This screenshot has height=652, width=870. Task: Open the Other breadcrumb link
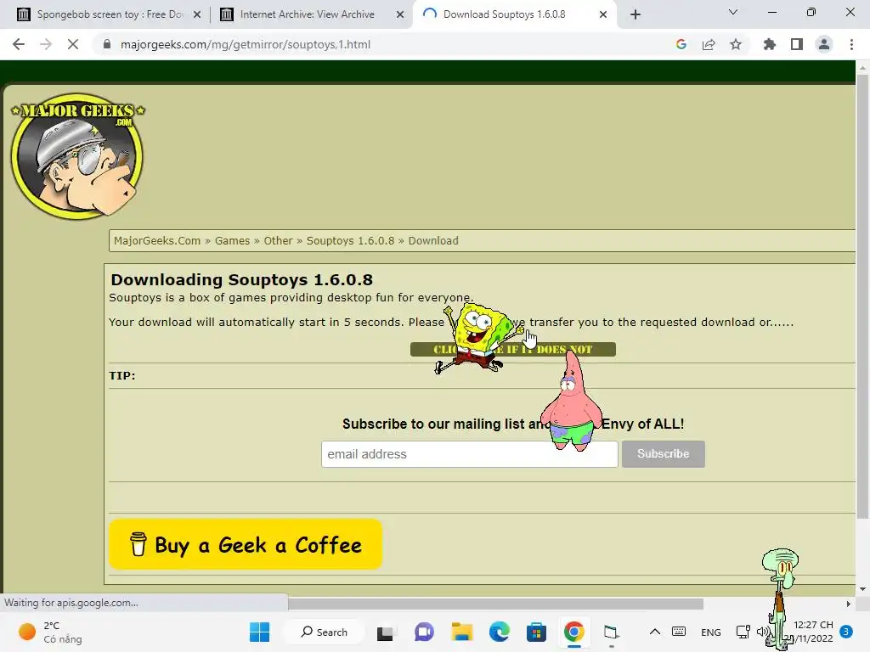point(278,240)
